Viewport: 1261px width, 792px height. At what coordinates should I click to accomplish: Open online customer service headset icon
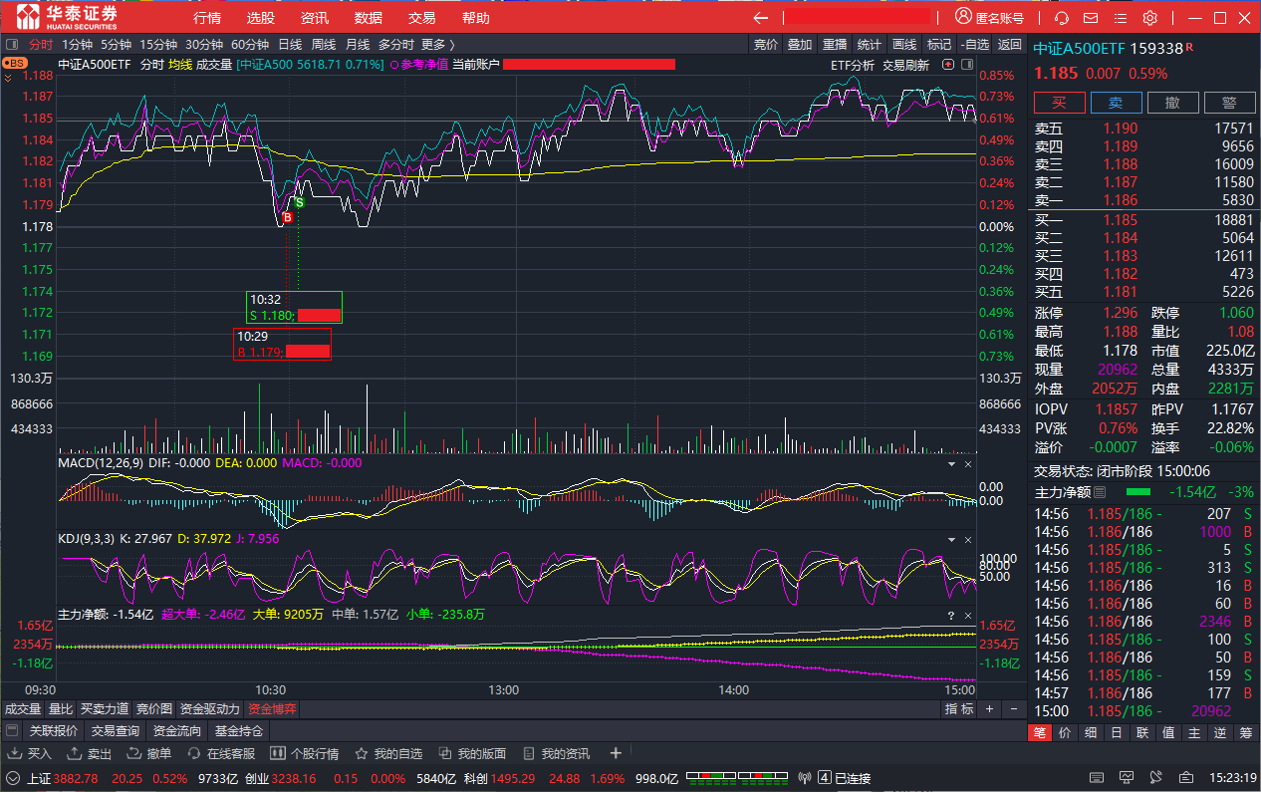(1062, 18)
